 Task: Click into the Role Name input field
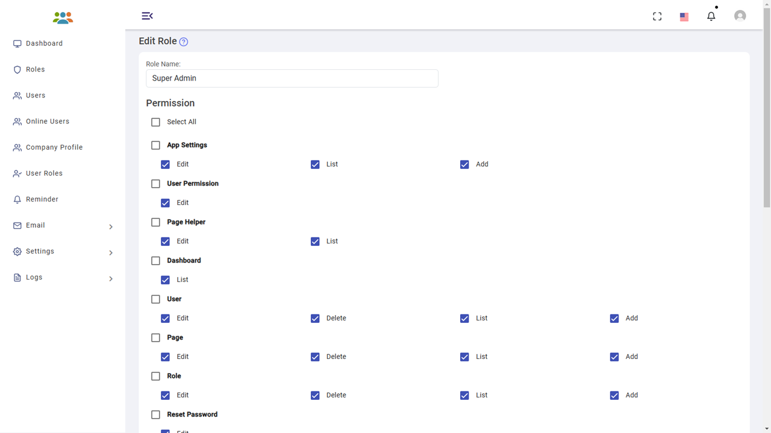coord(292,78)
